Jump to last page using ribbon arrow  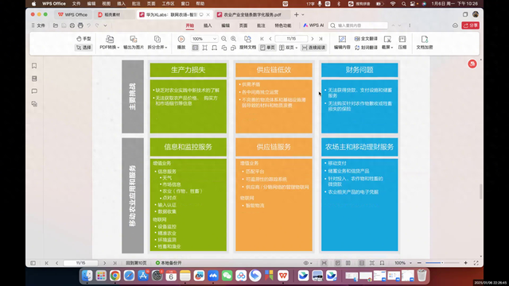[321, 39]
